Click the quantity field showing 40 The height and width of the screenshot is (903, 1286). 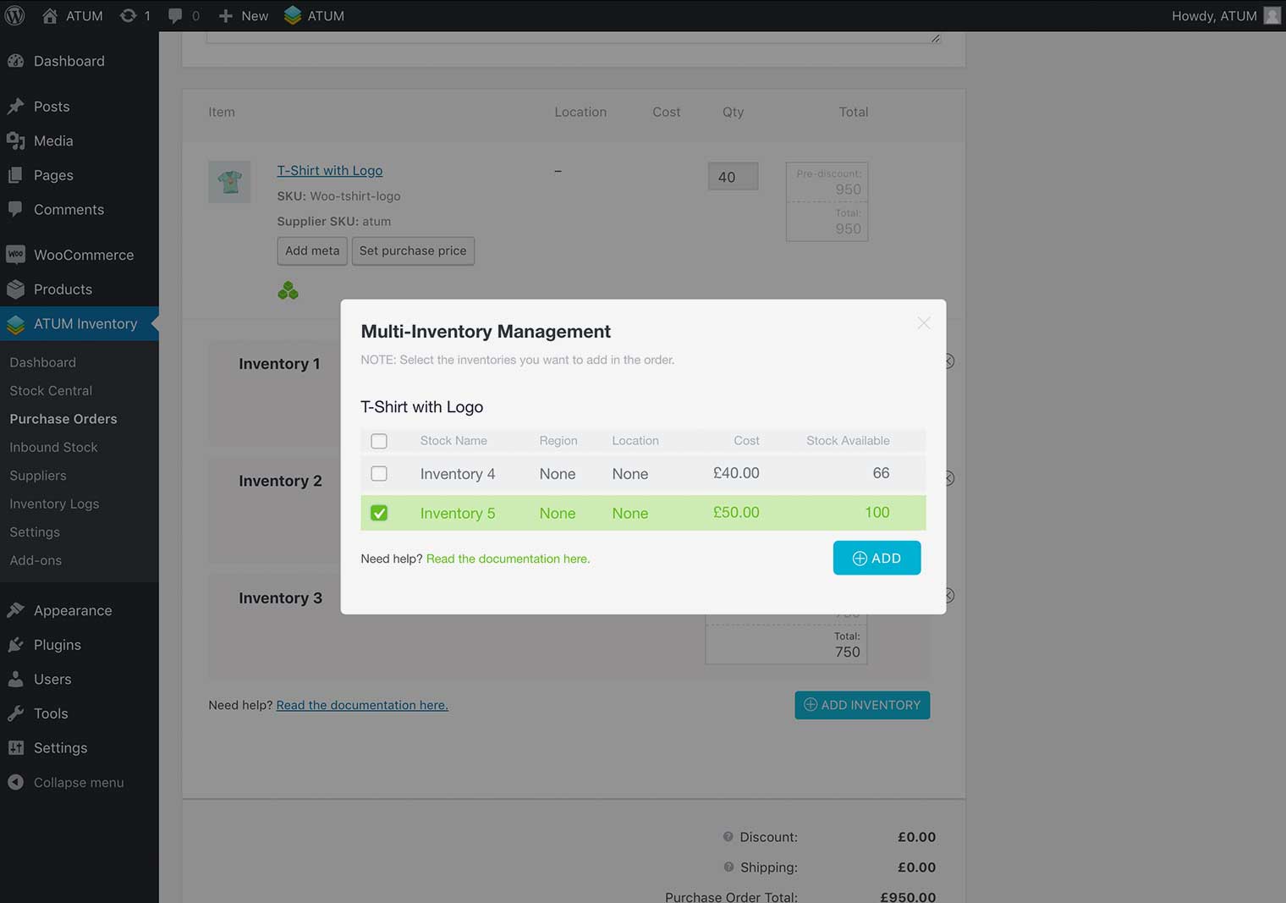point(733,177)
